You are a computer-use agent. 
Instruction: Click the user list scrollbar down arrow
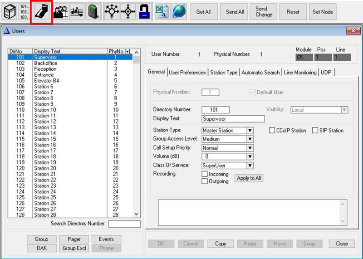pos(137,214)
